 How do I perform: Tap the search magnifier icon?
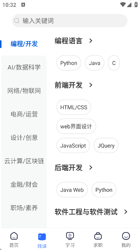pos(17,21)
